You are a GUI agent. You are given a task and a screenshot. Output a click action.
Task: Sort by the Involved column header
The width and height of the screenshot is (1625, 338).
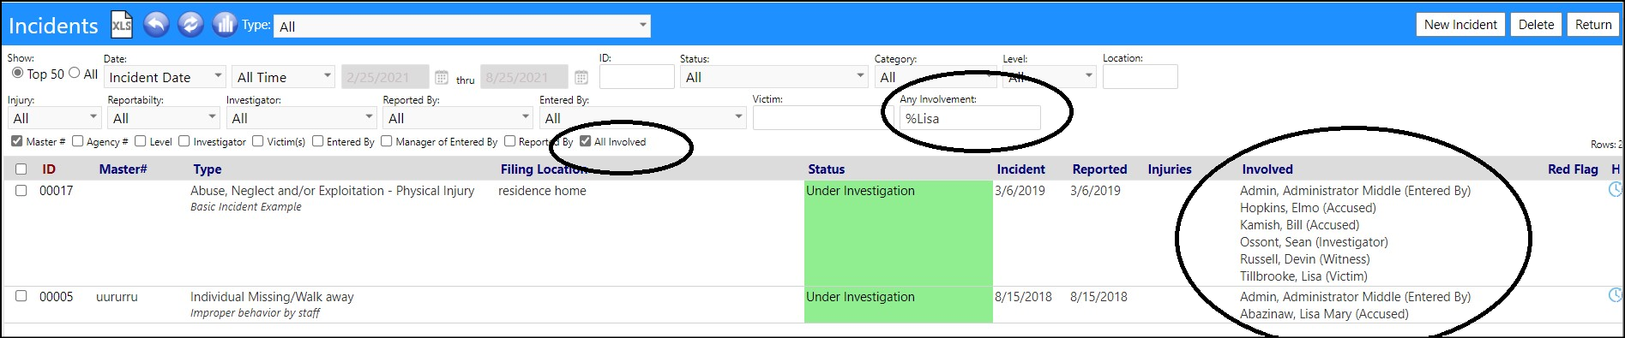(1267, 169)
